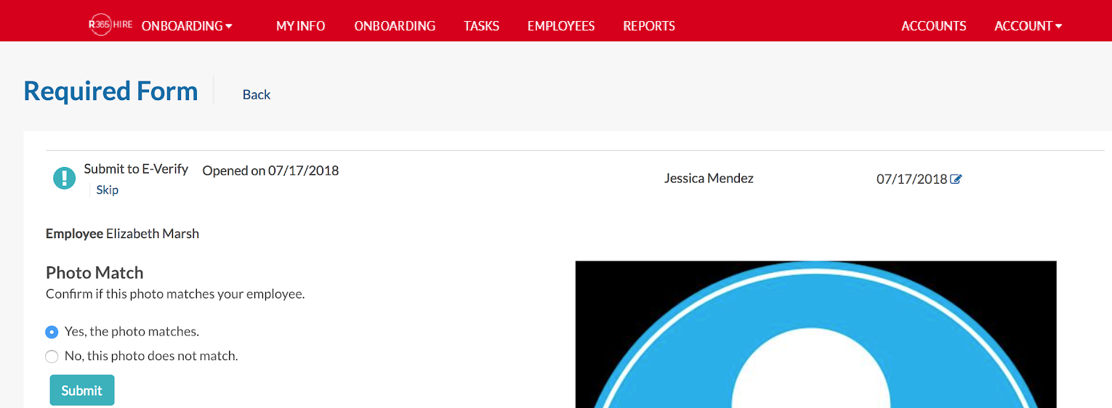Navigate to EMPLOYEES
This screenshot has height=408, width=1112.
[561, 26]
